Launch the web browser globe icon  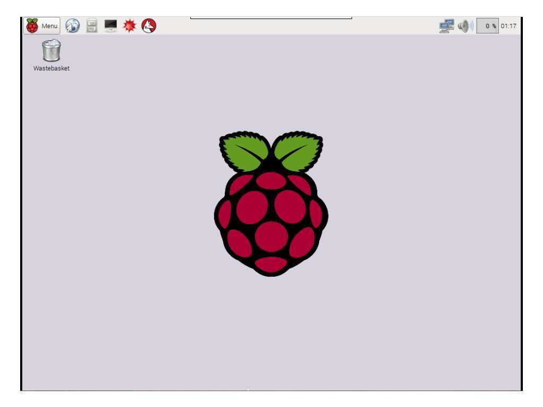click(72, 26)
